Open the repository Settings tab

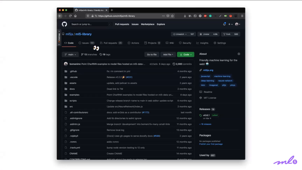[x=220, y=43]
